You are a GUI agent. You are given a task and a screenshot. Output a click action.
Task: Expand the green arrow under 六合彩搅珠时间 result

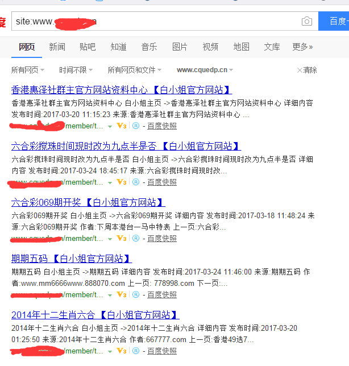(110, 183)
